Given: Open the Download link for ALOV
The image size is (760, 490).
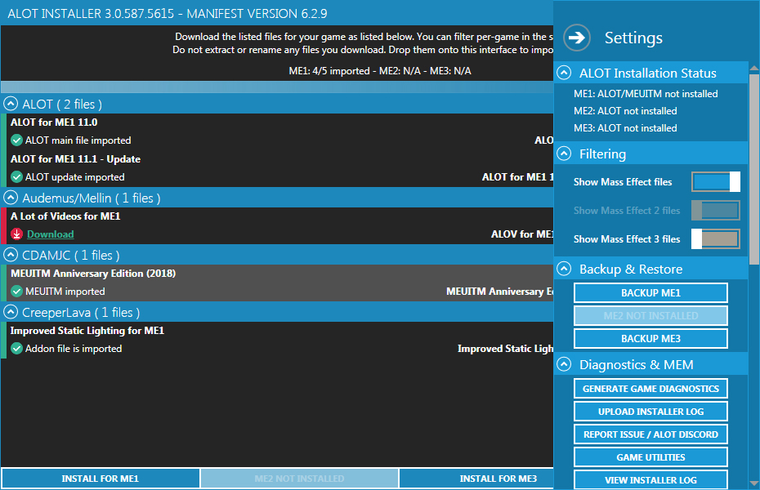Looking at the screenshot, I should point(51,234).
